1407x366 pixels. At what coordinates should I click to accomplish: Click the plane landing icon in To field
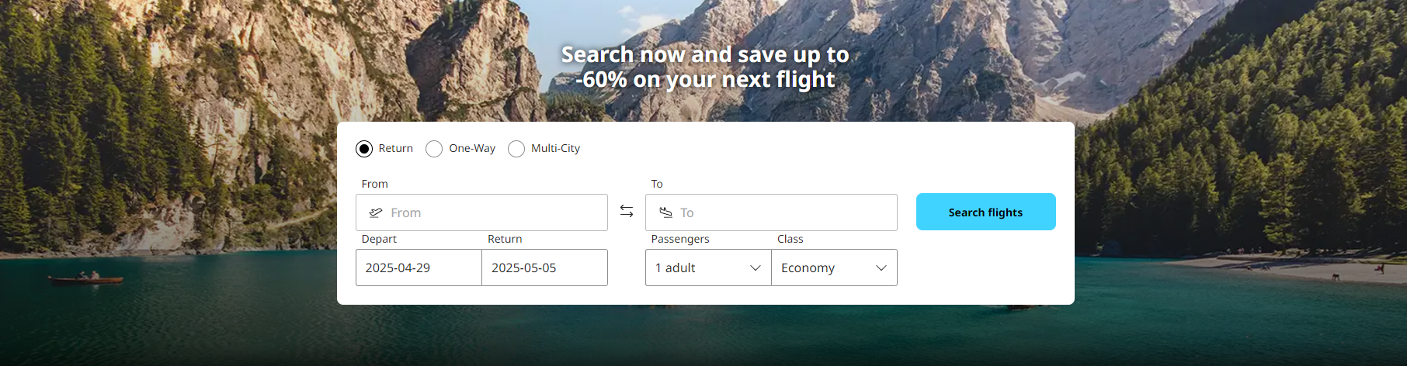665,212
